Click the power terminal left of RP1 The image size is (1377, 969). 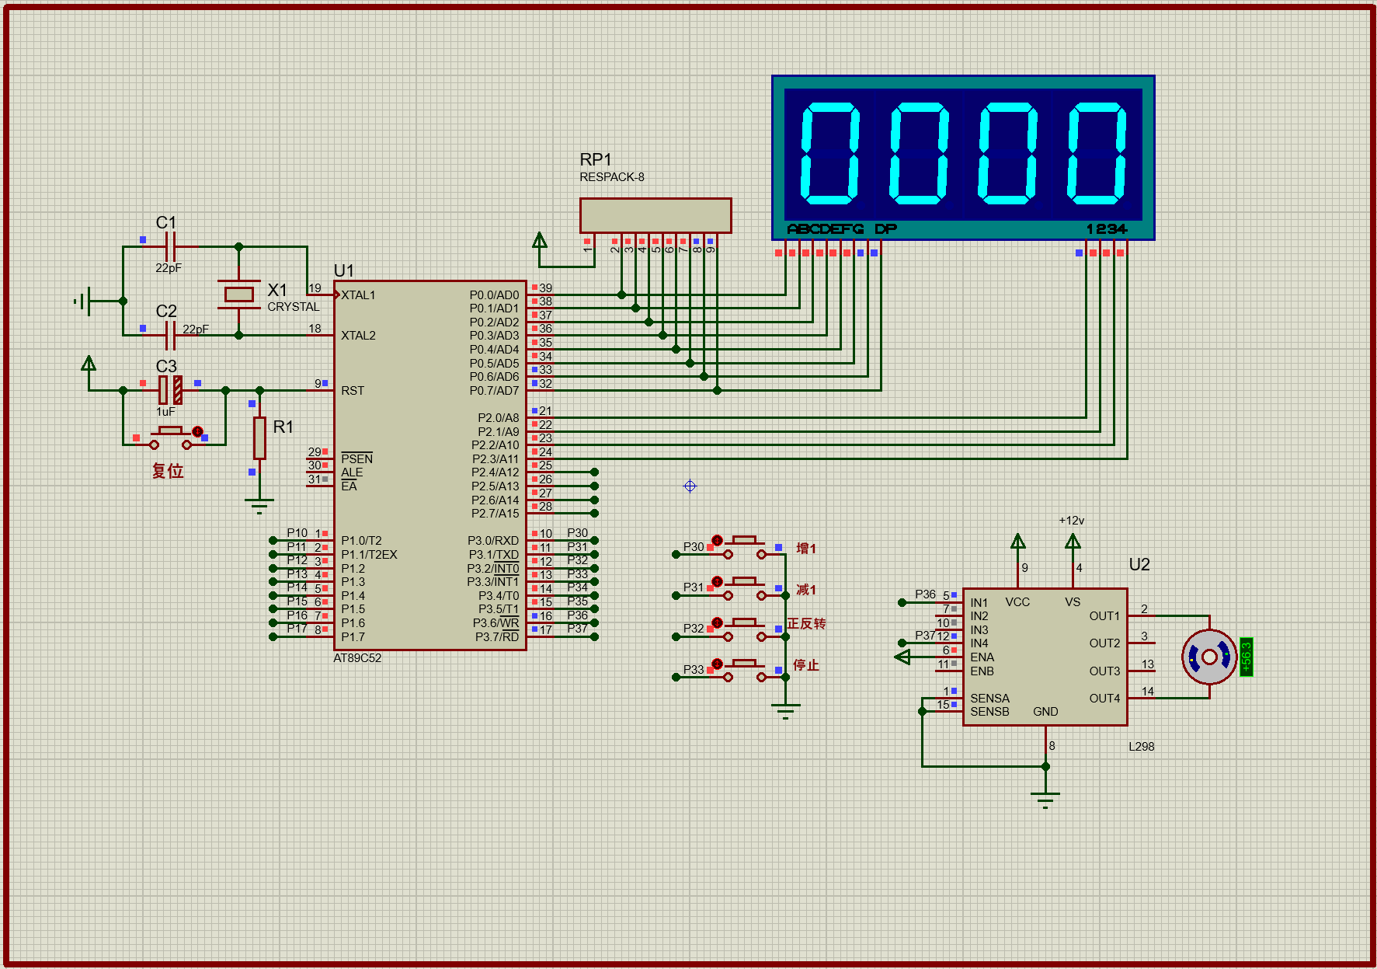point(540,240)
